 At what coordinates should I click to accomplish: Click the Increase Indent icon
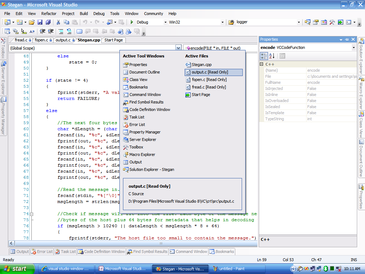[x=51, y=31]
